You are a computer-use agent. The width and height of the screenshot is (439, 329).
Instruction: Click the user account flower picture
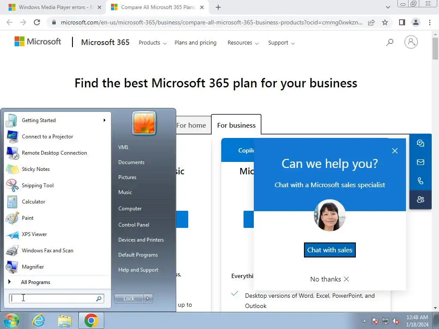[144, 123]
